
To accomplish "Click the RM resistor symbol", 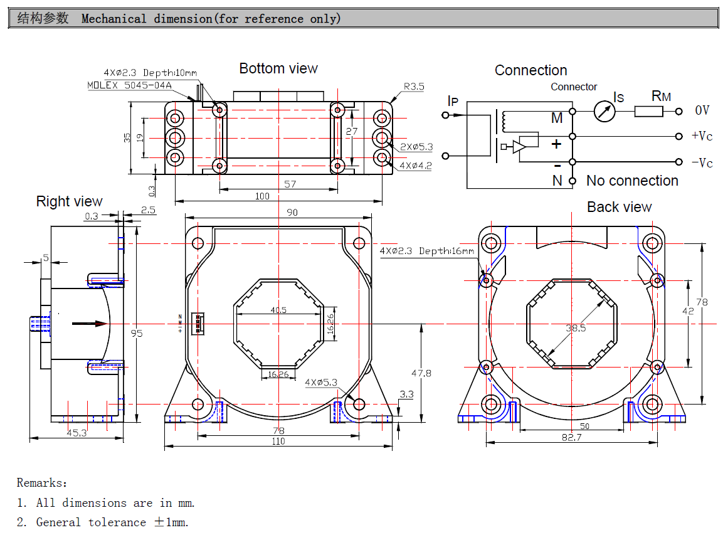I will 648,112.
